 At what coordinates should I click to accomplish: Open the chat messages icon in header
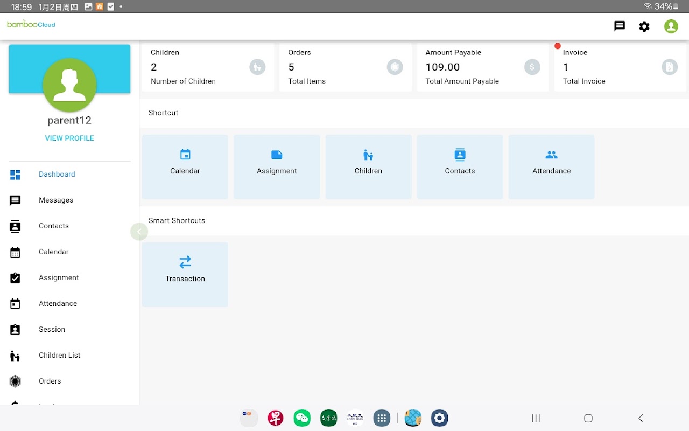point(620,26)
